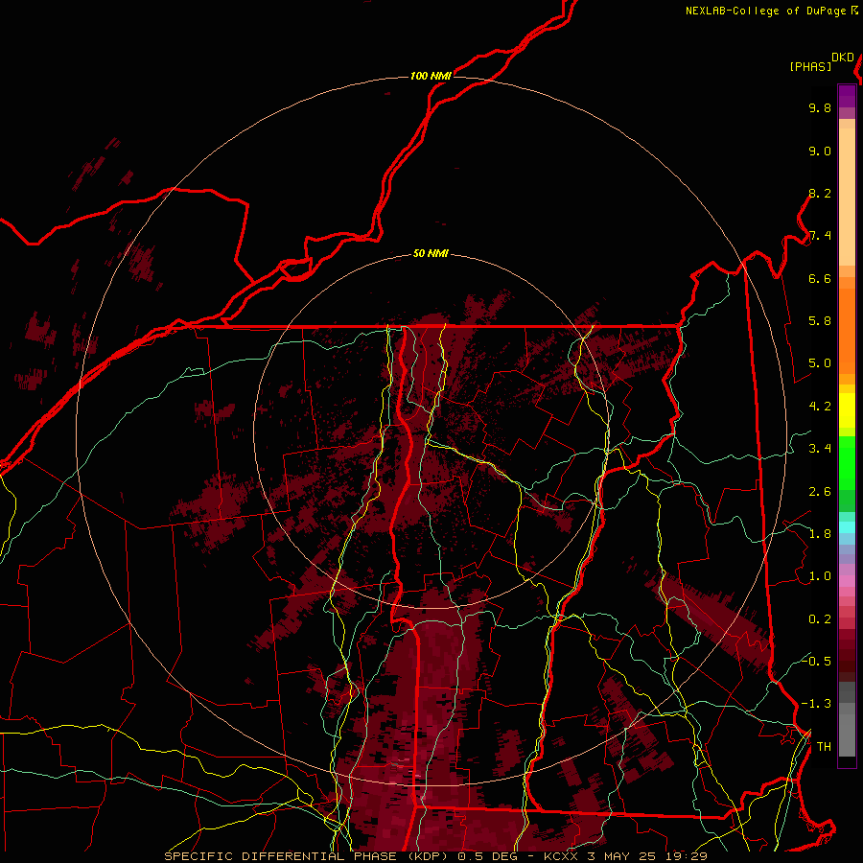Click the 9.0 value on the scale
This screenshot has width=863, height=863.
coord(820,152)
